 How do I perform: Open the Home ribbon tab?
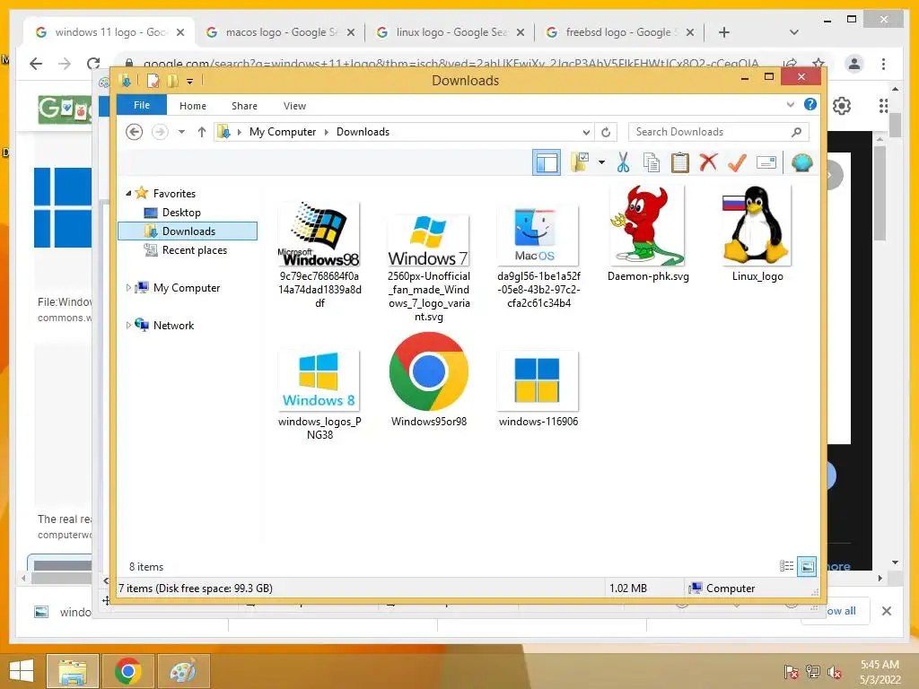(193, 106)
